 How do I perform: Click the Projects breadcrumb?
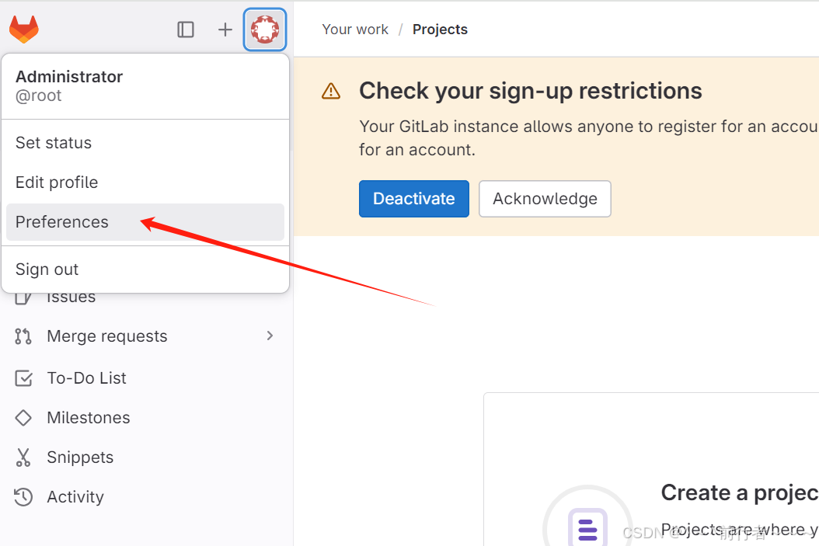pyautogui.click(x=440, y=30)
